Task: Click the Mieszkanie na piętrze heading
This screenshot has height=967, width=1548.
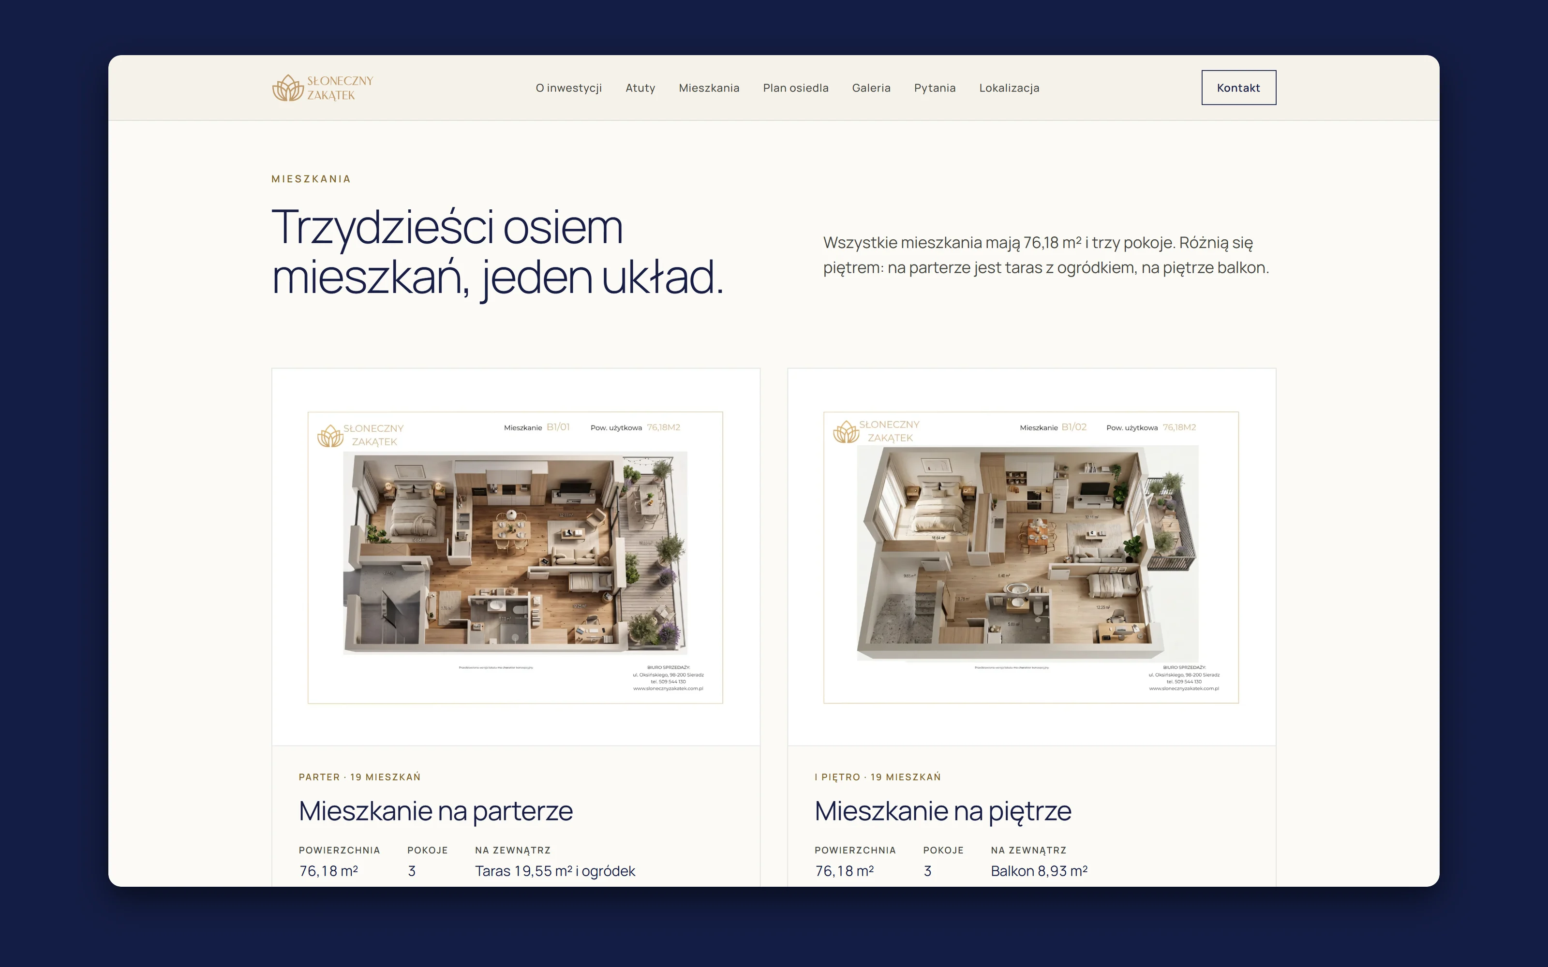Action: point(943,811)
